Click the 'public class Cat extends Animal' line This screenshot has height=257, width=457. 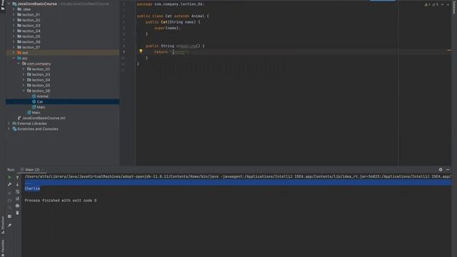173,16
